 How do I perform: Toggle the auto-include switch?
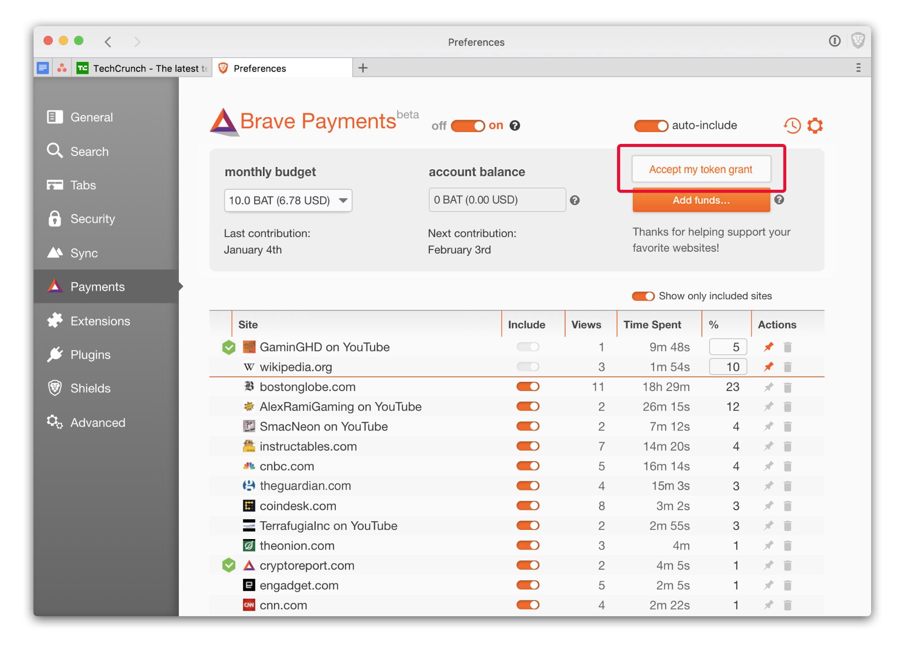point(651,126)
